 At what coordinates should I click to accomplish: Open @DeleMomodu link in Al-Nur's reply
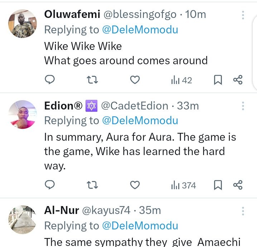[140, 225]
